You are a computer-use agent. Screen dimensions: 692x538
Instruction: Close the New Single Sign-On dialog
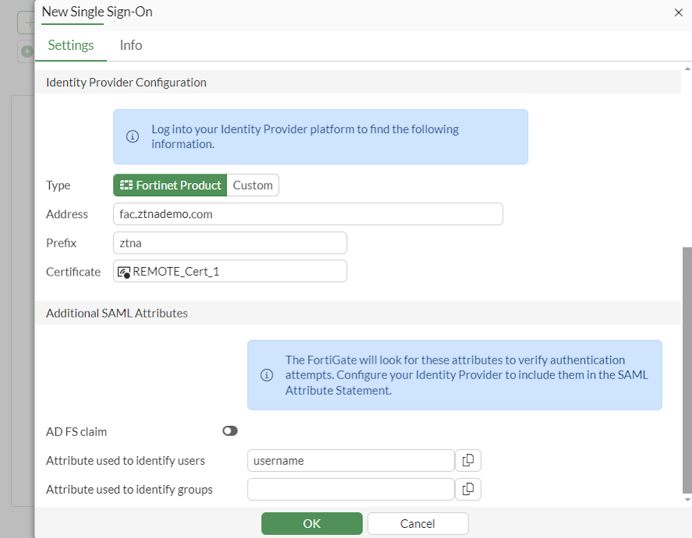click(676, 12)
